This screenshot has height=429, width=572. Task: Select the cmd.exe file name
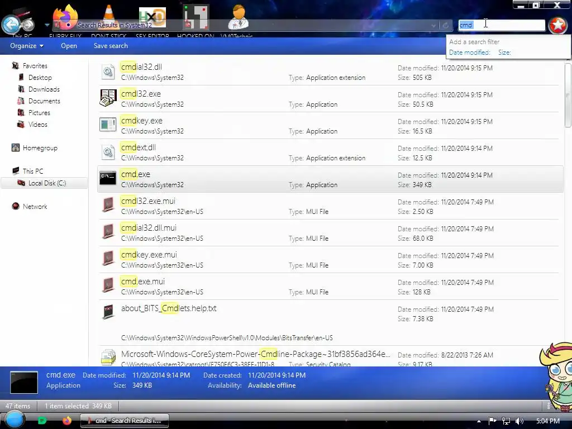coord(136,174)
